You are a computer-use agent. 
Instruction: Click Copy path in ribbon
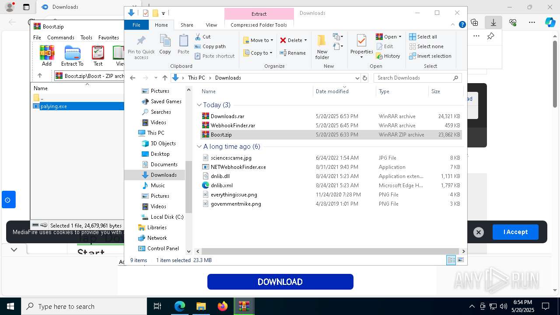coord(210,46)
